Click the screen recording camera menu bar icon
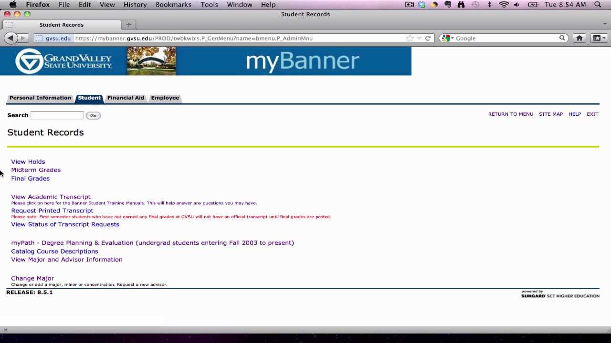The height and width of the screenshot is (343, 611). point(409,4)
